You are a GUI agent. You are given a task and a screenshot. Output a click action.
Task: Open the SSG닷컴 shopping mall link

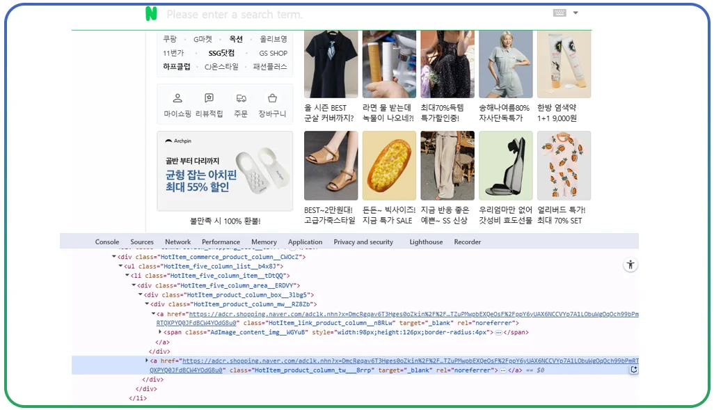pyautogui.click(x=221, y=53)
